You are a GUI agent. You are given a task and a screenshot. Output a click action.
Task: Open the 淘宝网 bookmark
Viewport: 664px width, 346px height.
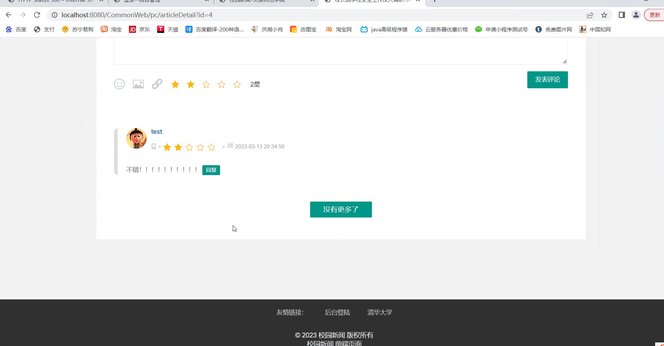click(338, 29)
